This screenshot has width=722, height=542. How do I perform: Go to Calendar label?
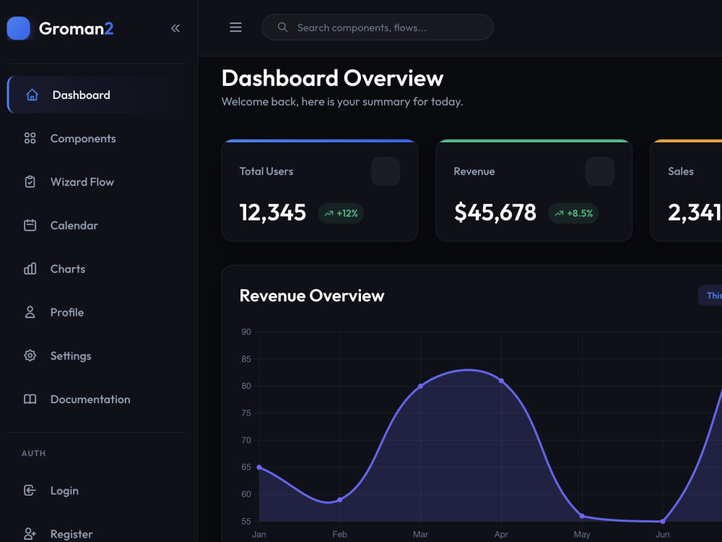click(74, 225)
